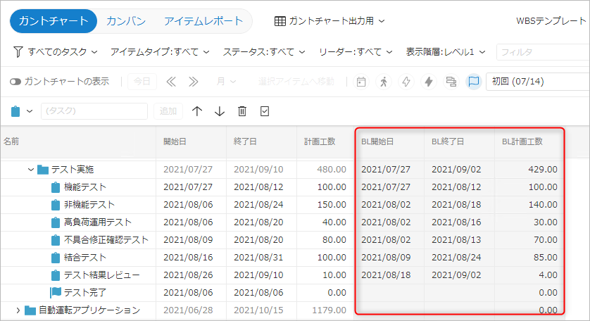The image size is (590, 321).
Task: Open the ガントチャート出力用 view dropdown
Action: point(329,21)
